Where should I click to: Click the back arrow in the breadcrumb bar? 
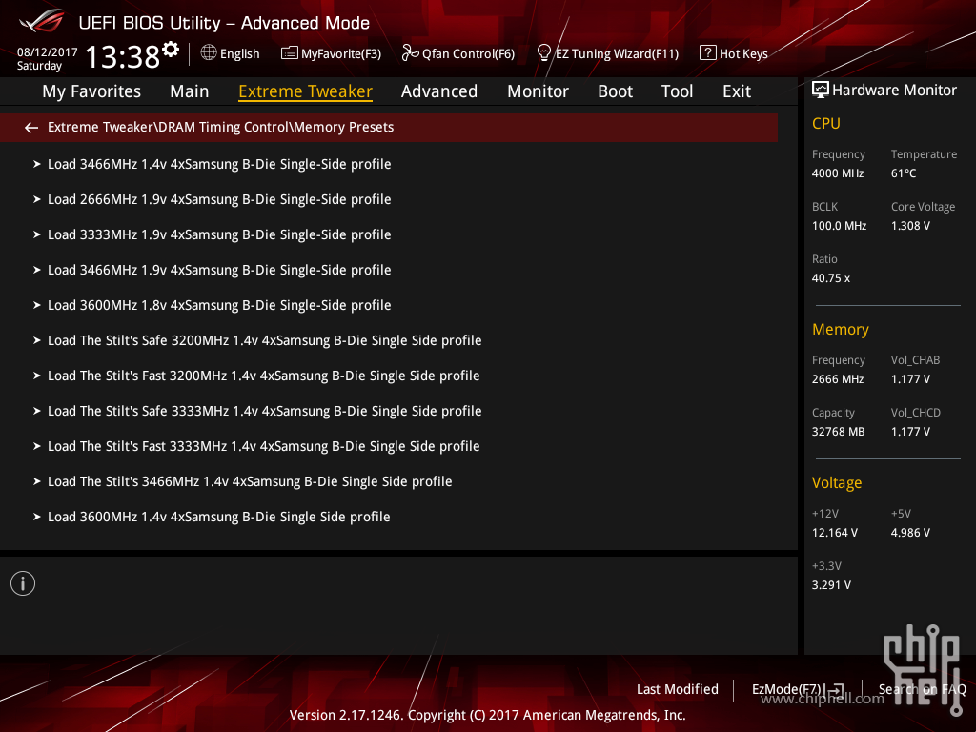point(31,128)
